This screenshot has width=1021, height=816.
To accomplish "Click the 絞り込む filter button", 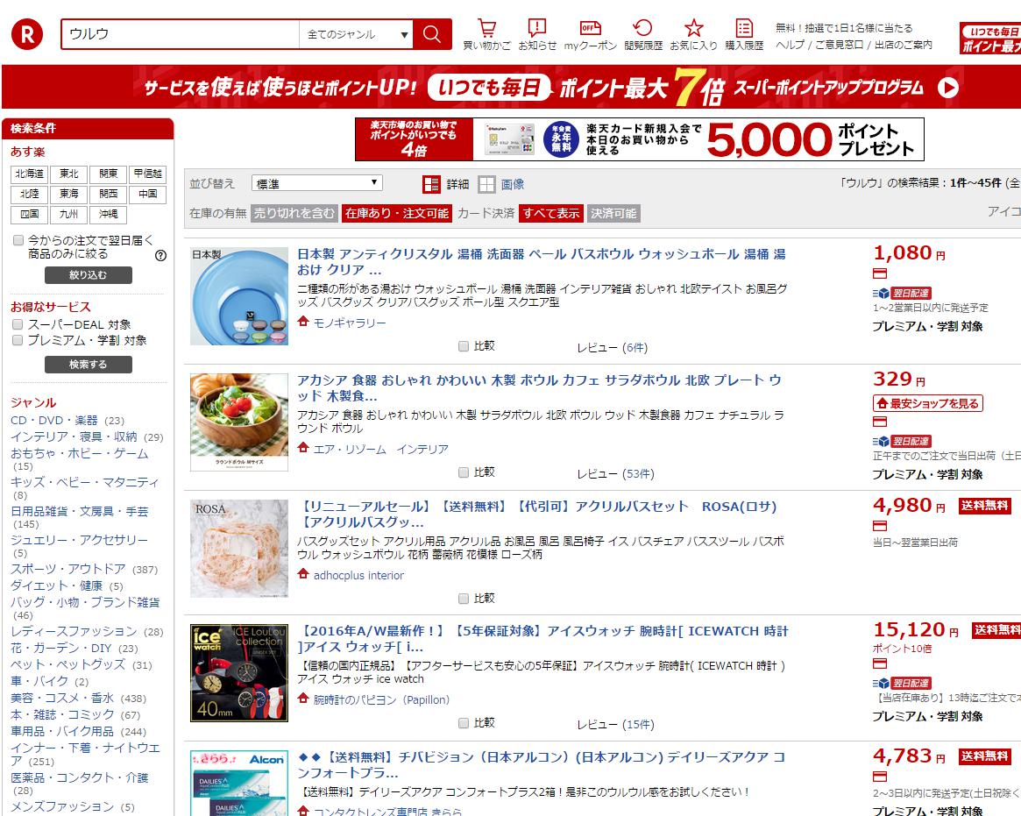I will click(x=88, y=275).
